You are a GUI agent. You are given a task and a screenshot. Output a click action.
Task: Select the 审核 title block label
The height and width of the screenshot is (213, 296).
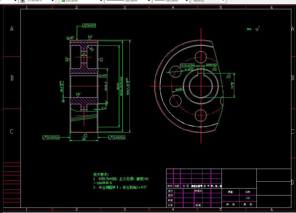170,200
